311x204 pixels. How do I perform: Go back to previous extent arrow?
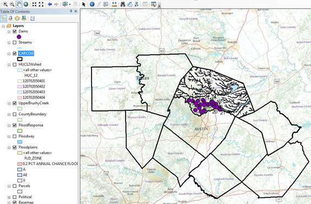tap(50, 4)
